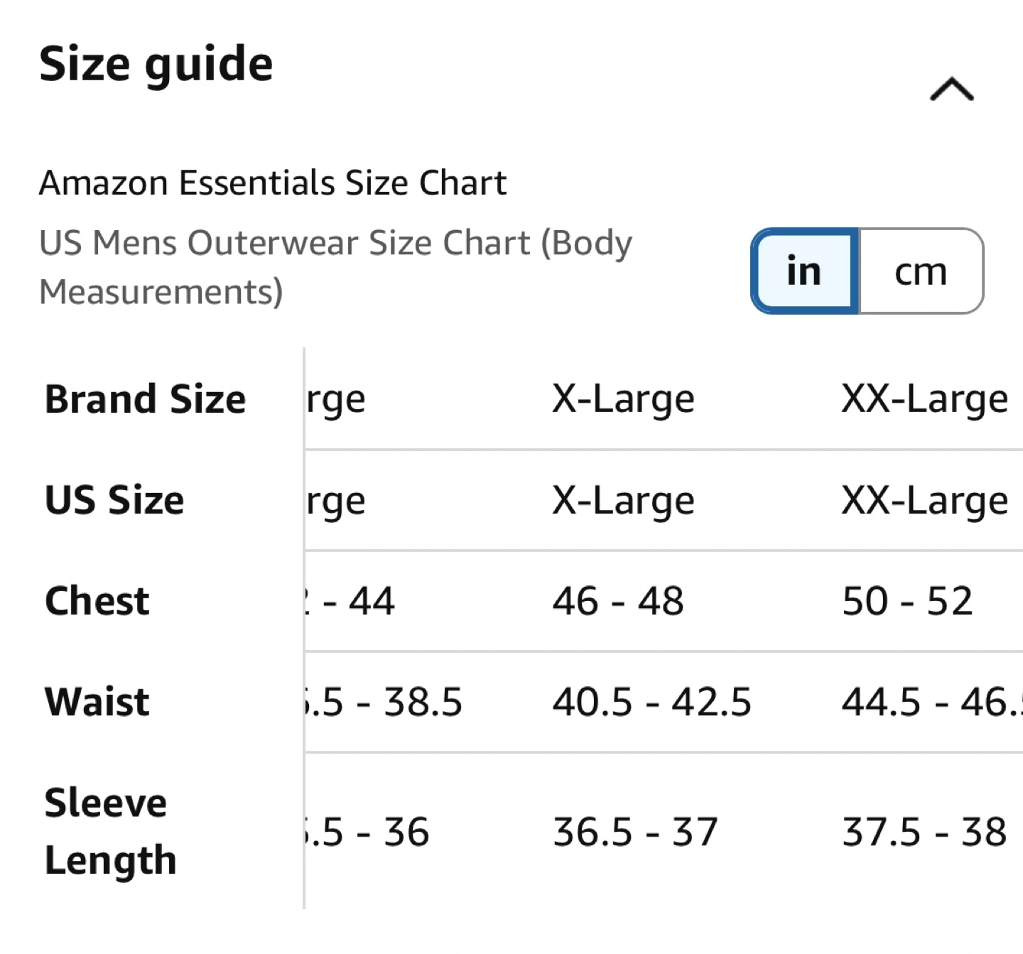1023x954 pixels.
Task: Click the Size guide heading
Action: (x=156, y=64)
